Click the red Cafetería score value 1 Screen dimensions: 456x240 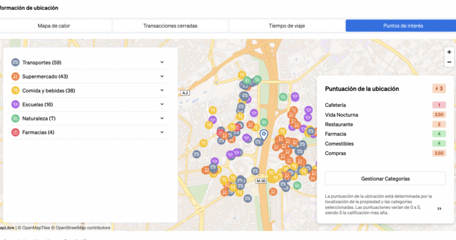tap(439, 105)
